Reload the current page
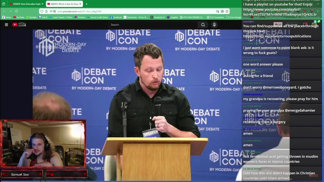 click(16, 11)
